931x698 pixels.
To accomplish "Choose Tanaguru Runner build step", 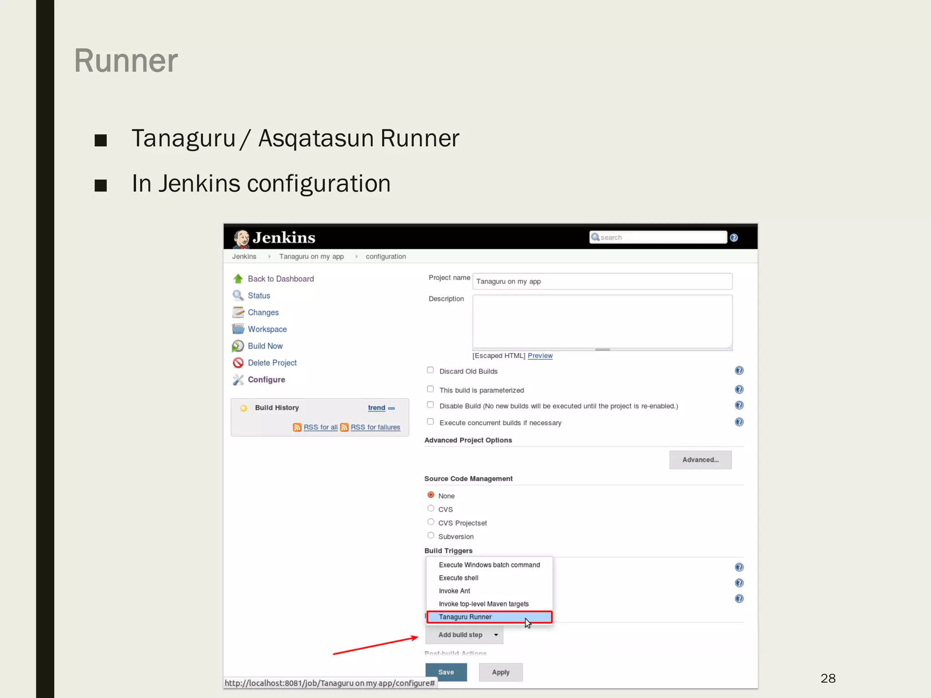I will (x=490, y=617).
